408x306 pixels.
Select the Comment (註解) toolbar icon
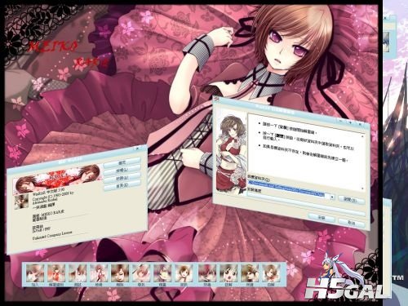pyautogui.click(x=228, y=274)
